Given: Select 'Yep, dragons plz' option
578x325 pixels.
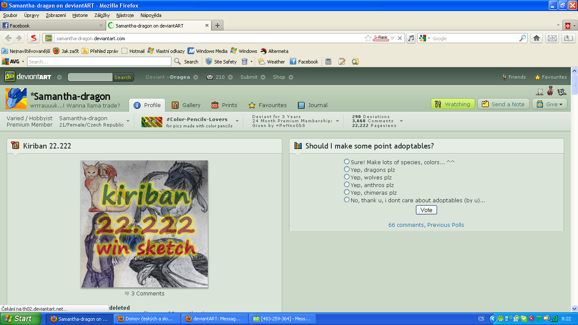Looking at the screenshot, I should 347,169.
